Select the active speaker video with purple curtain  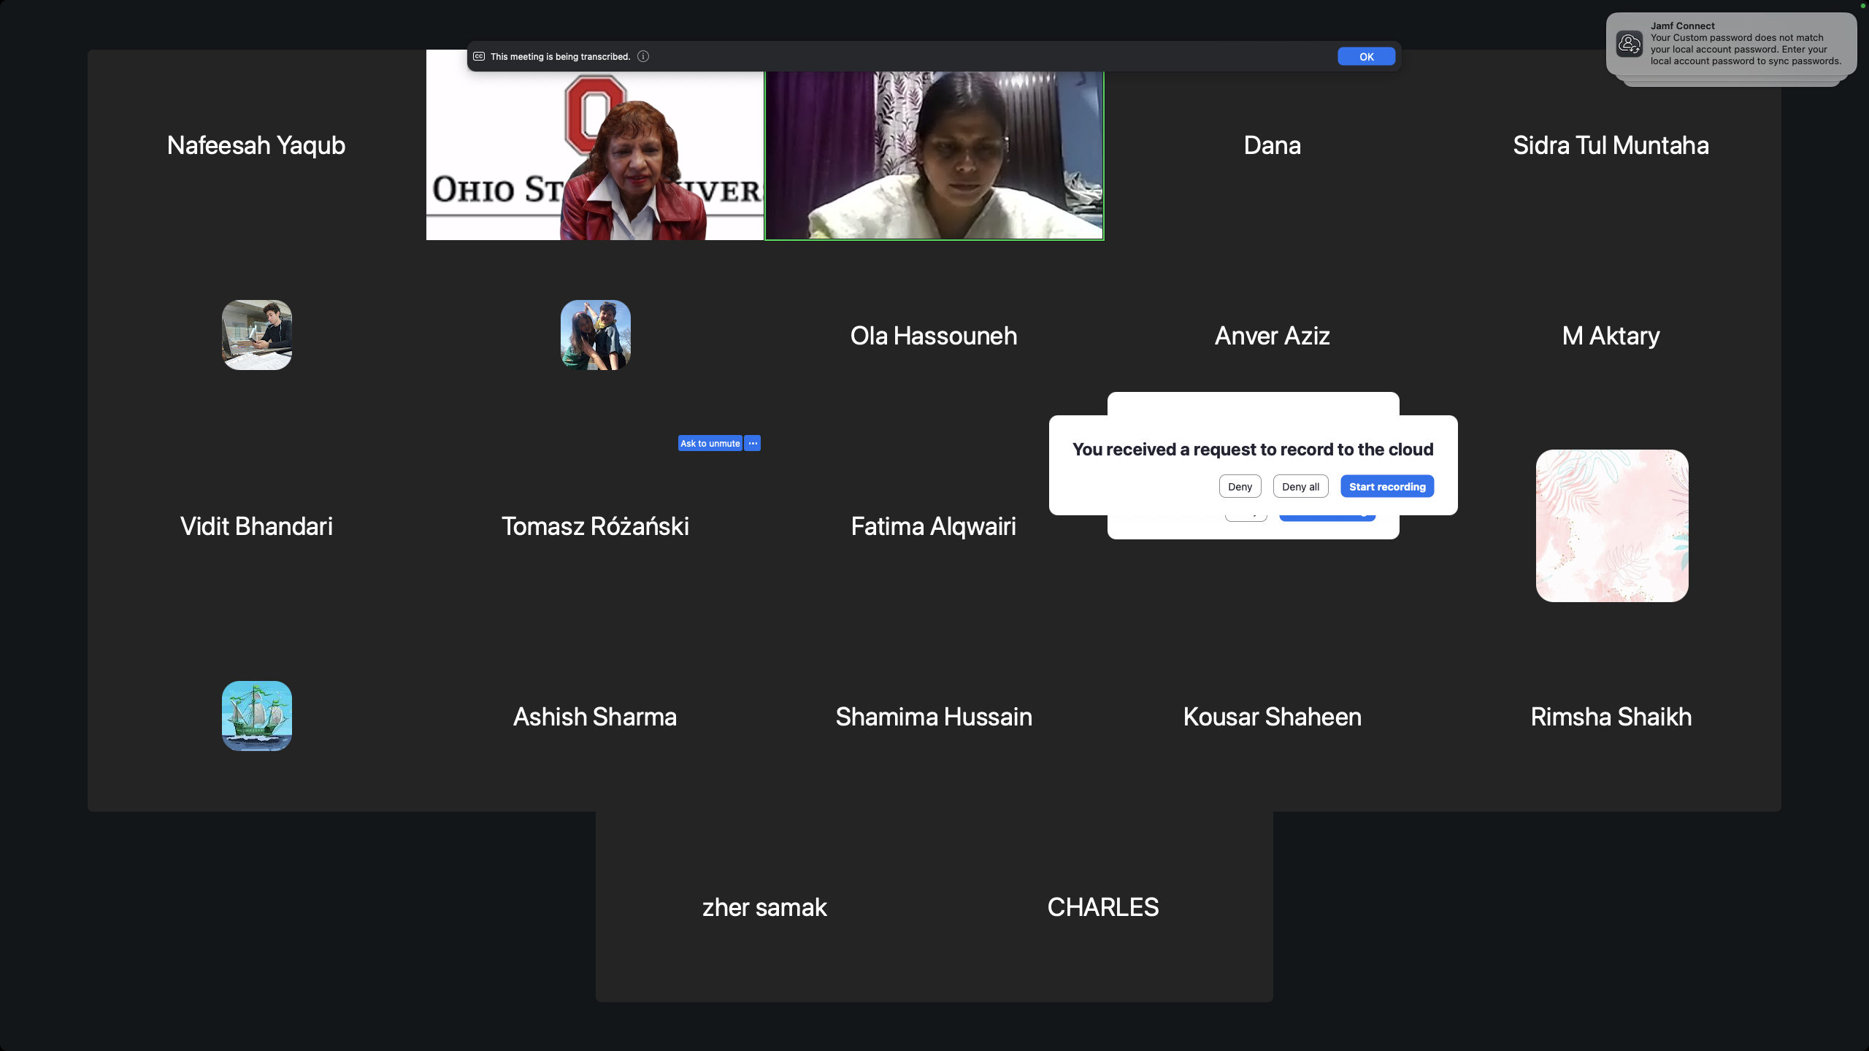(x=934, y=157)
